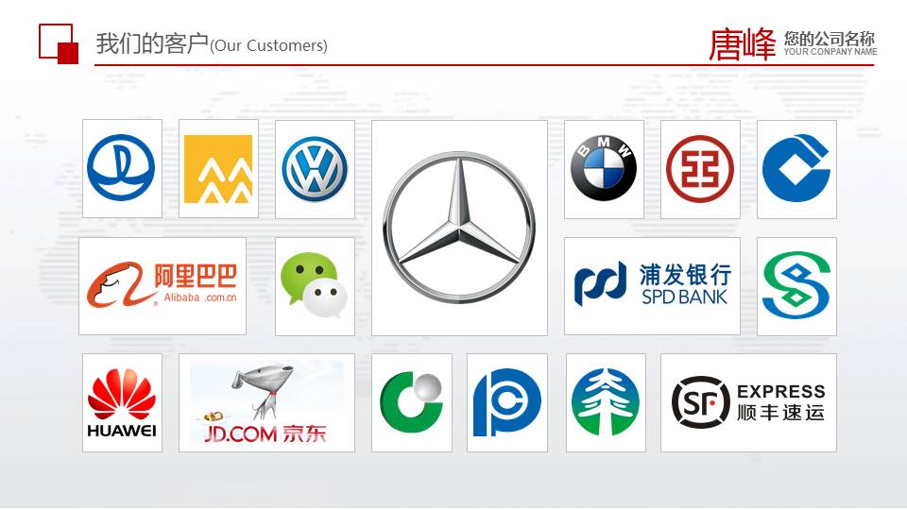This screenshot has width=907, height=510.
Task: Select the green tree Evergrande style logo
Action: [x=606, y=402]
